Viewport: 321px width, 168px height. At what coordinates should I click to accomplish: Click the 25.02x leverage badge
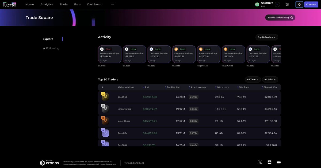pyautogui.click(x=193, y=97)
